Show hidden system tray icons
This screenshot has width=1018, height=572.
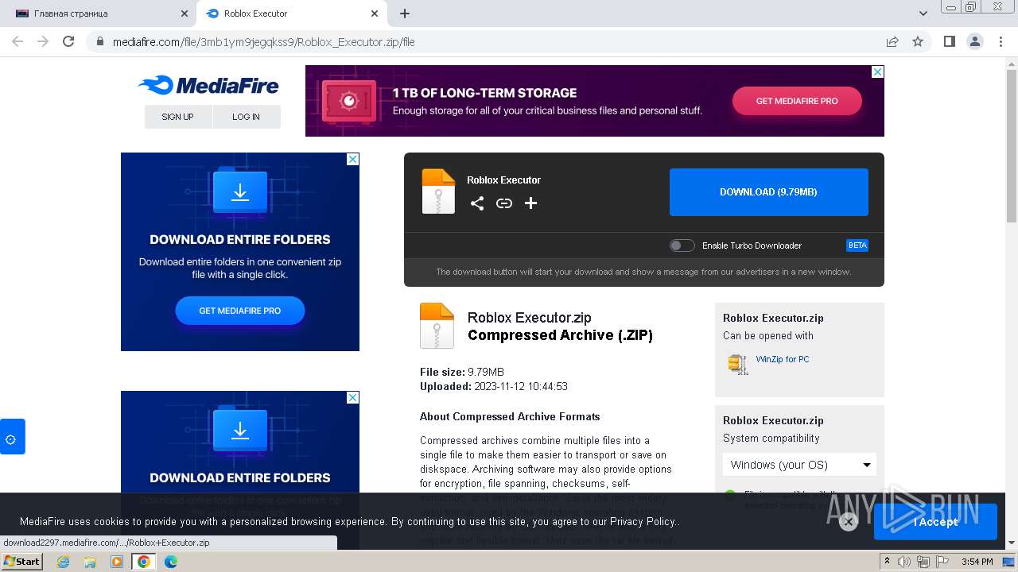[x=887, y=562]
